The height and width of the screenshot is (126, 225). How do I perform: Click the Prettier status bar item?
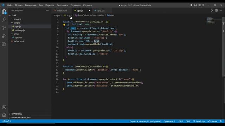212,121
